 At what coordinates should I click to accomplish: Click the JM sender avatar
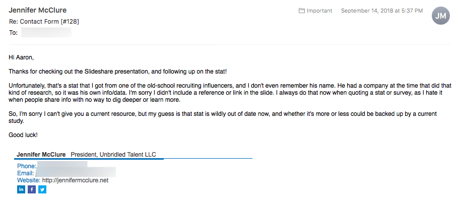[x=440, y=16]
